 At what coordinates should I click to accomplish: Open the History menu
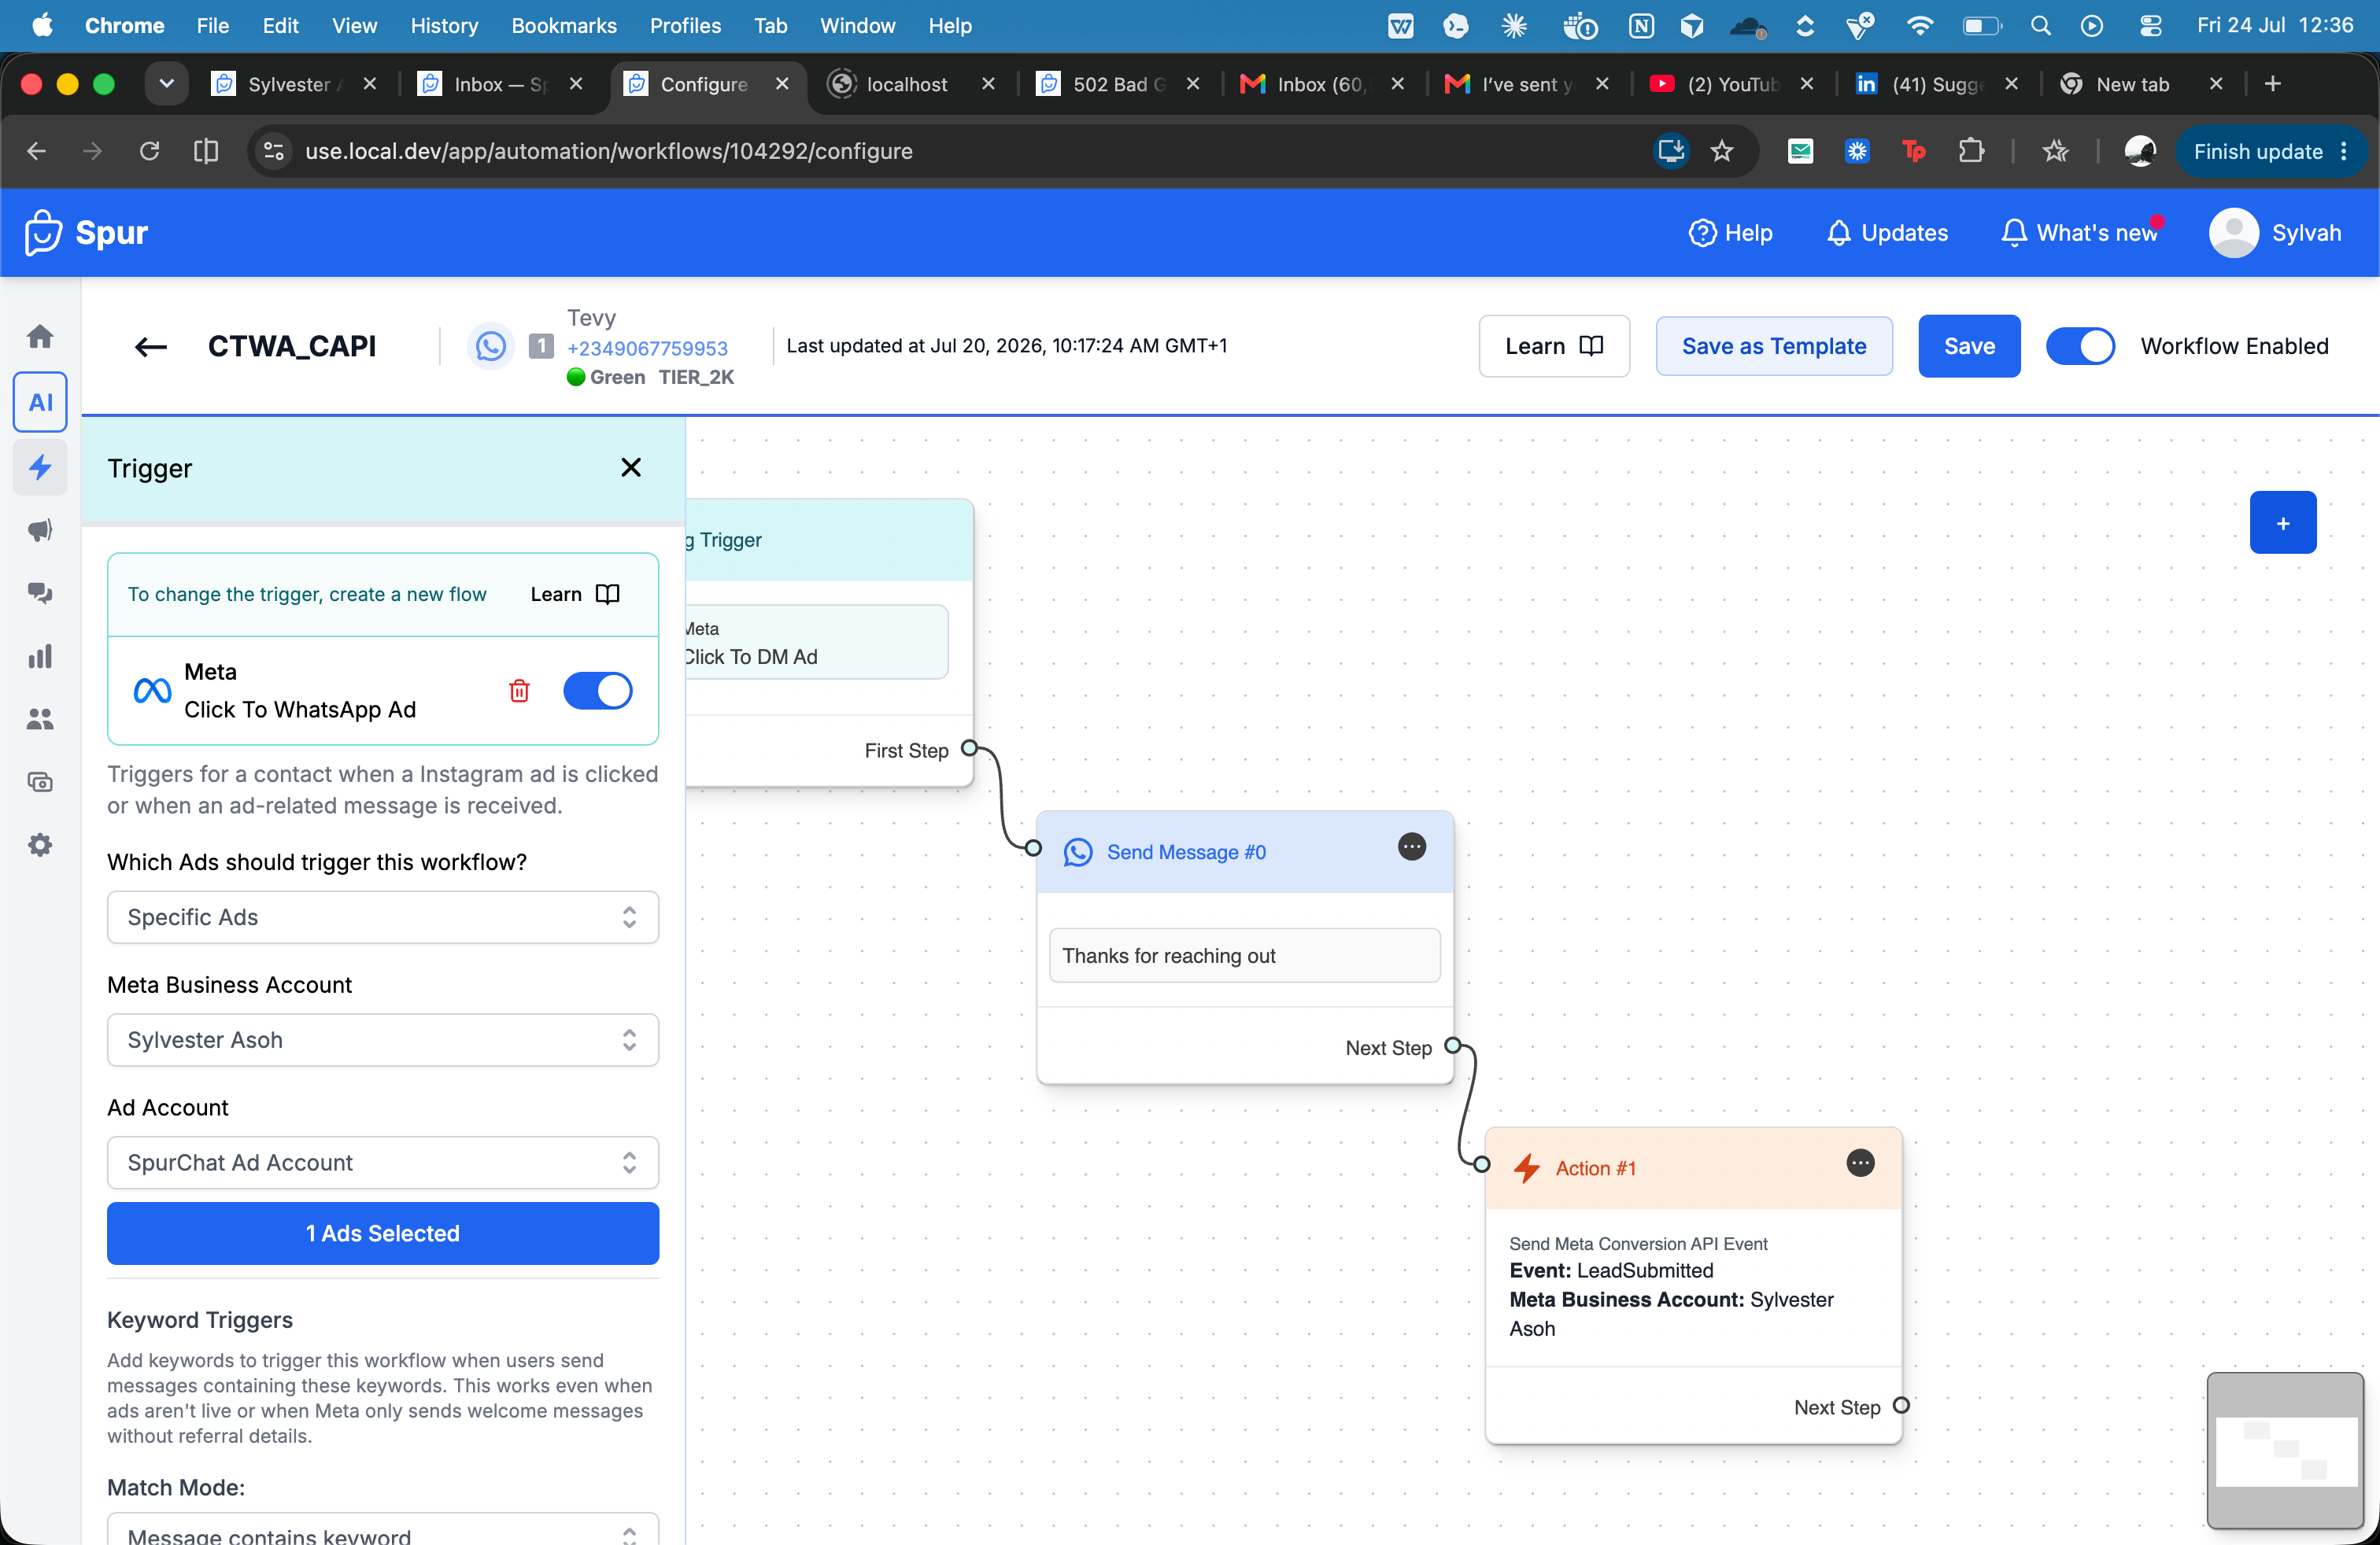click(x=444, y=26)
